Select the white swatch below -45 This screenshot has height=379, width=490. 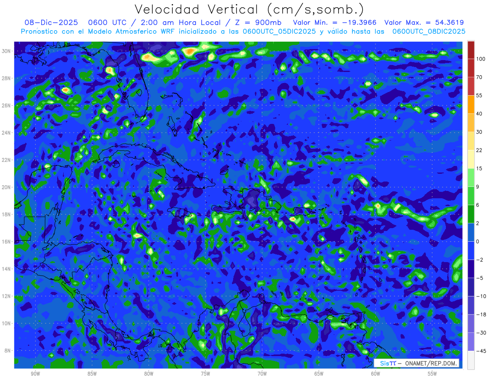tap(471, 360)
